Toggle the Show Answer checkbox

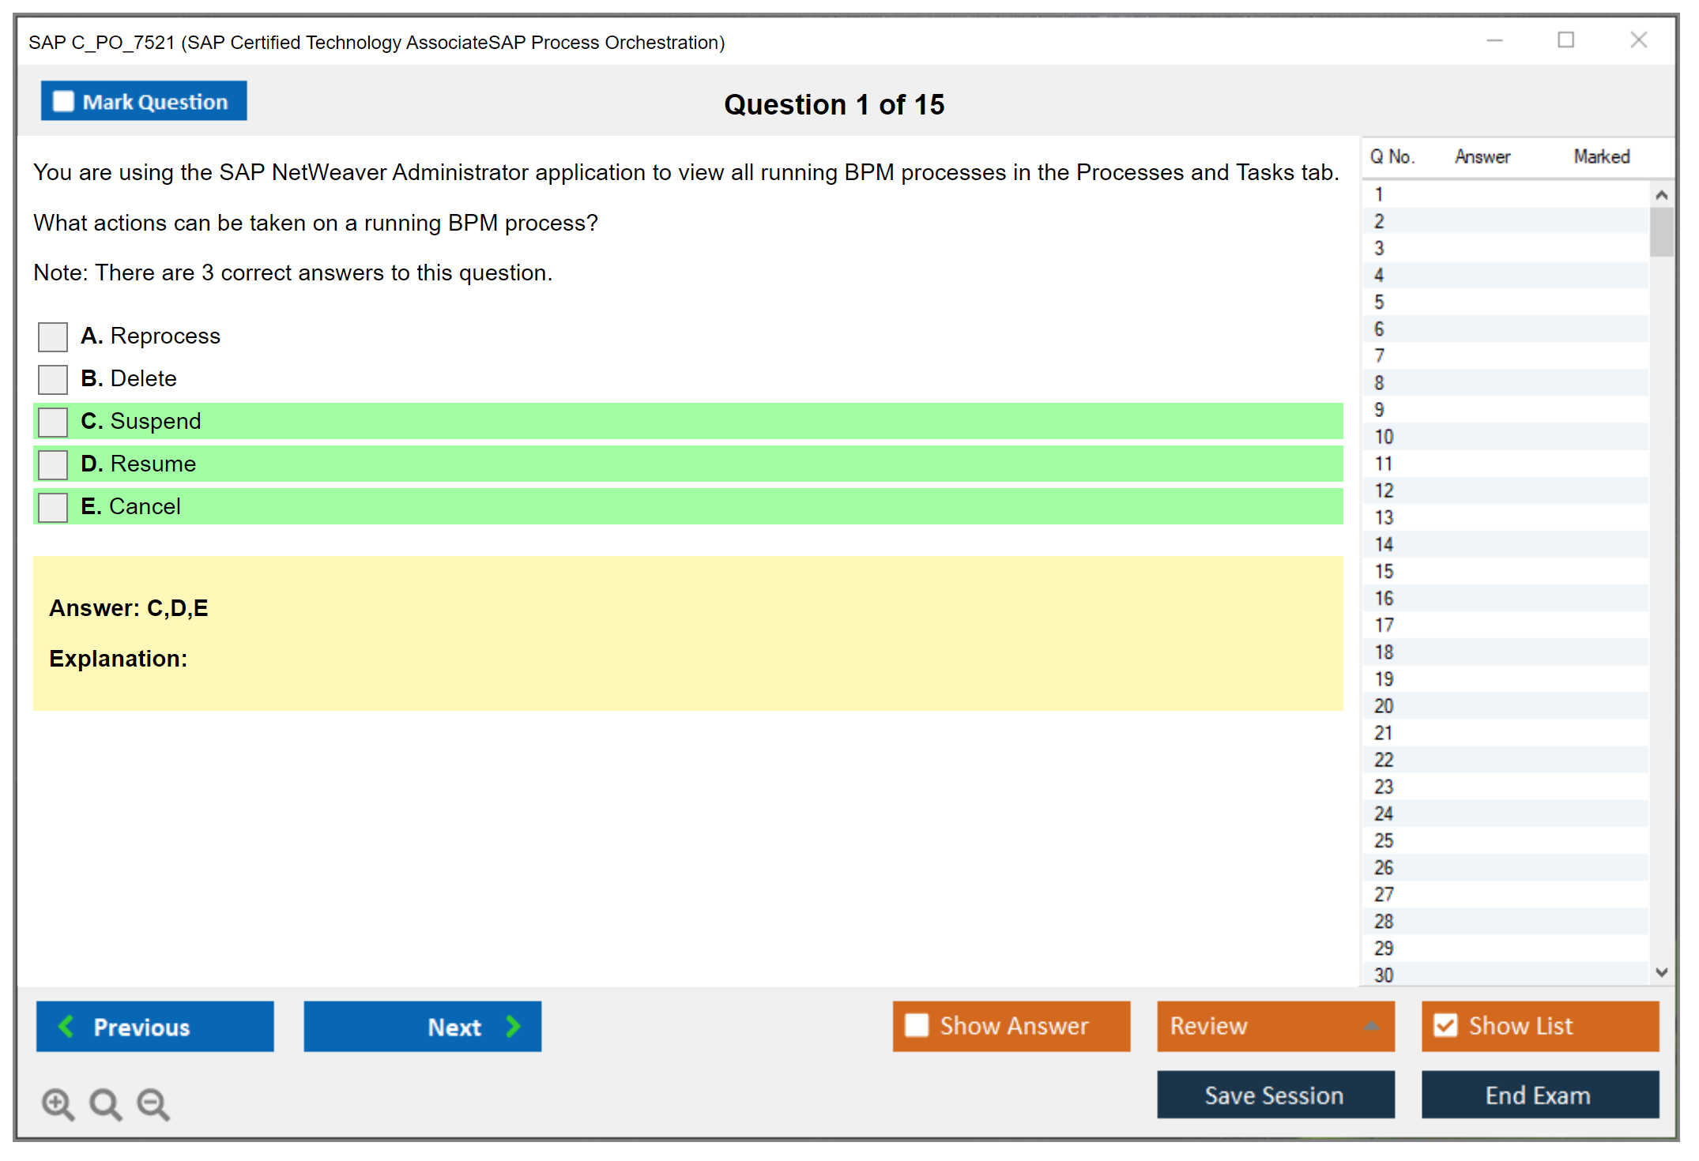[x=917, y=1026]
